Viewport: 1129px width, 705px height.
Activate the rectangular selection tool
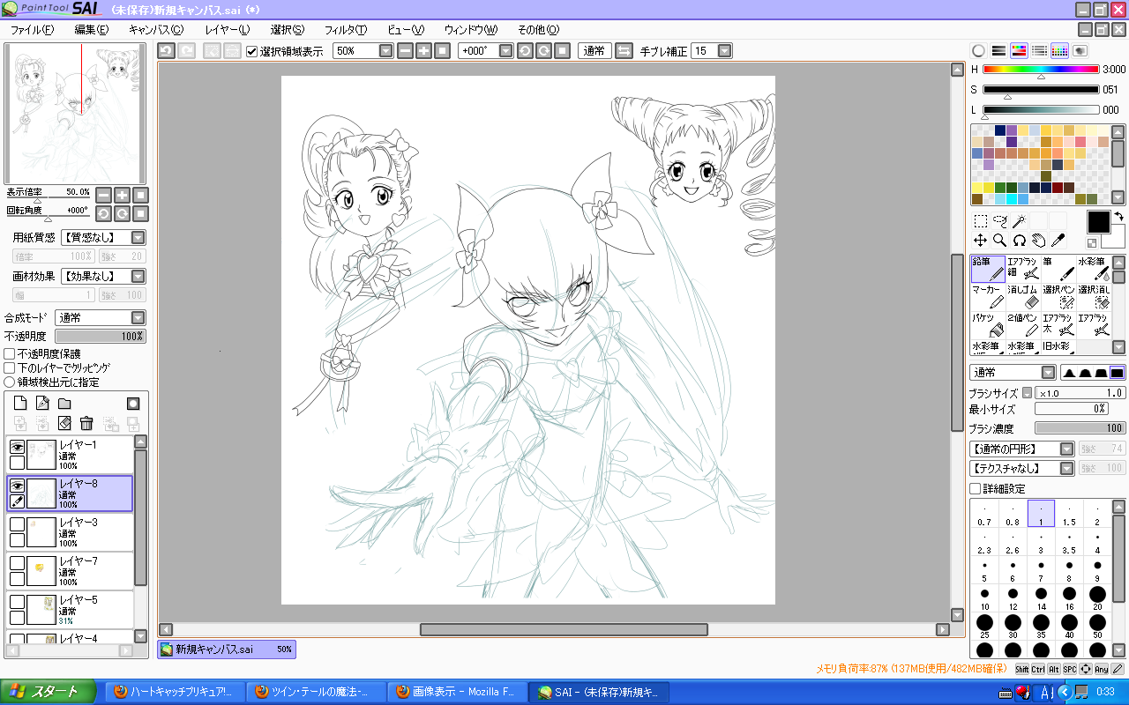980,221
